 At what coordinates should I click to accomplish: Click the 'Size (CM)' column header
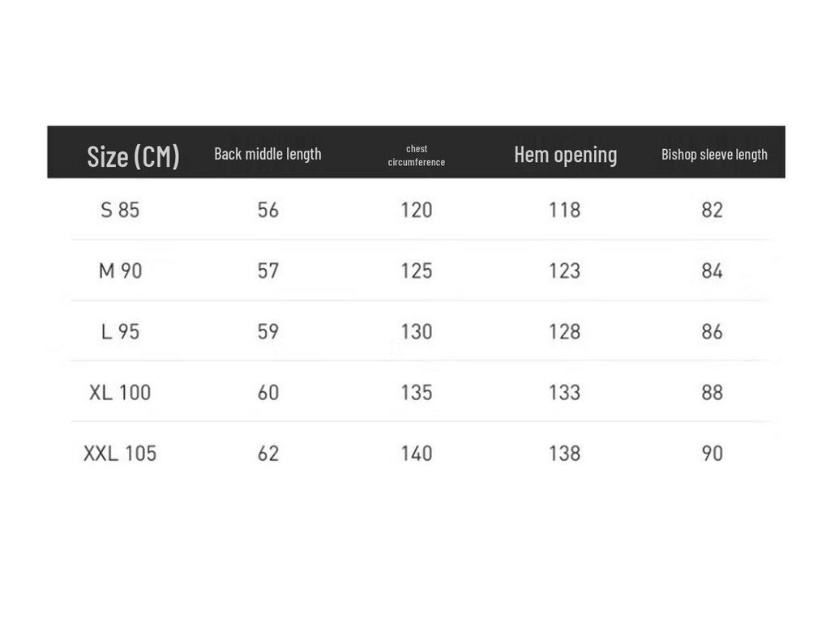(x=133, y=155)
